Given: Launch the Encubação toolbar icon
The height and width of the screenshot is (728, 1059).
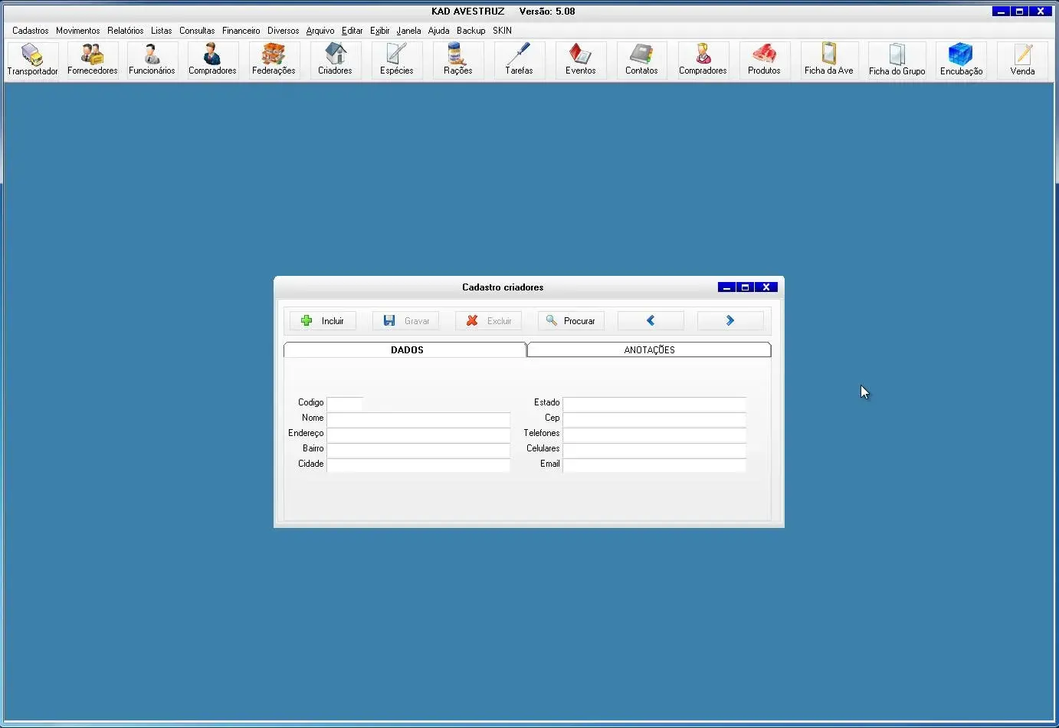Looking at the screenshot, I should [961, 60].
